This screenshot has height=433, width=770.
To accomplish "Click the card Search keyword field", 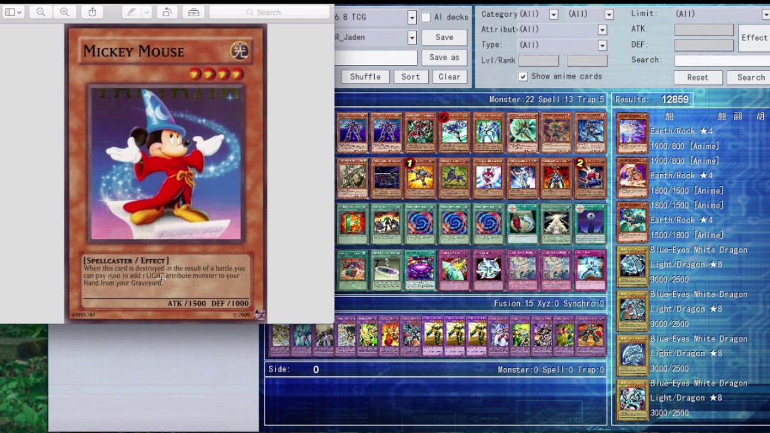I will [x=722, y=60].
